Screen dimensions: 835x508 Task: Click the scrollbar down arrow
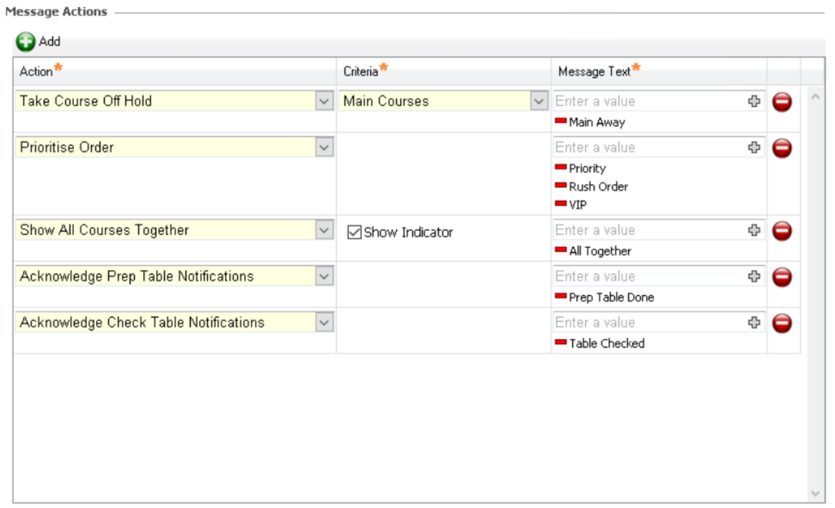pyautogui.click(x=816, y=493)
